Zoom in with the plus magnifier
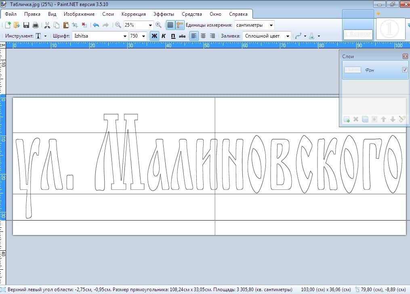 pyautogui.click(x=158, y=25)
